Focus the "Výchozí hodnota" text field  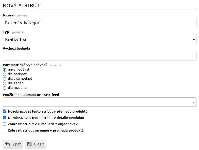[99, 56]
